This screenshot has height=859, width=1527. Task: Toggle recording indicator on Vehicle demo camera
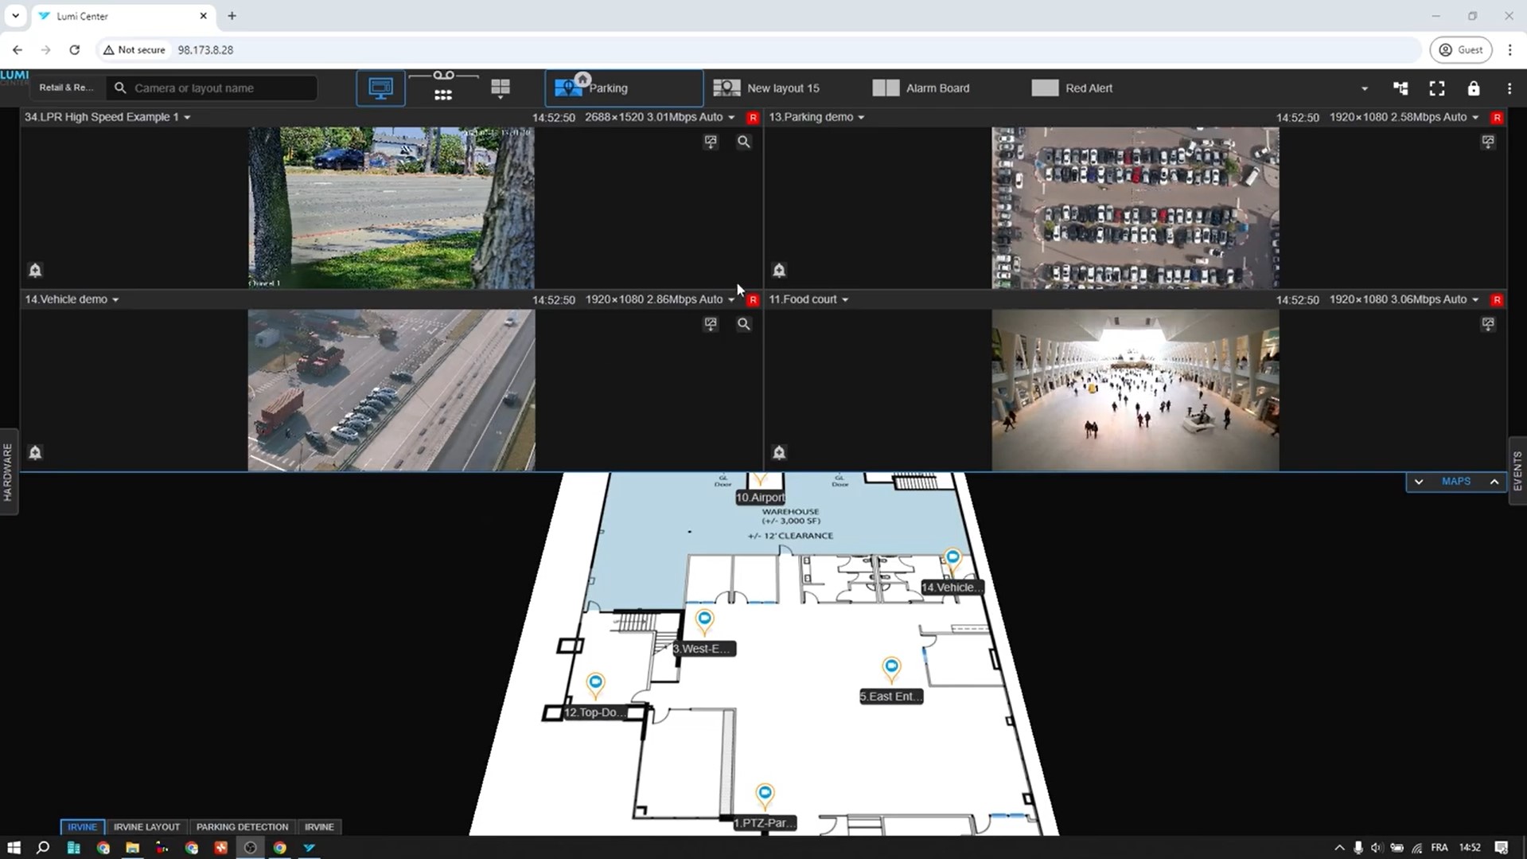(x=753, y=300)
